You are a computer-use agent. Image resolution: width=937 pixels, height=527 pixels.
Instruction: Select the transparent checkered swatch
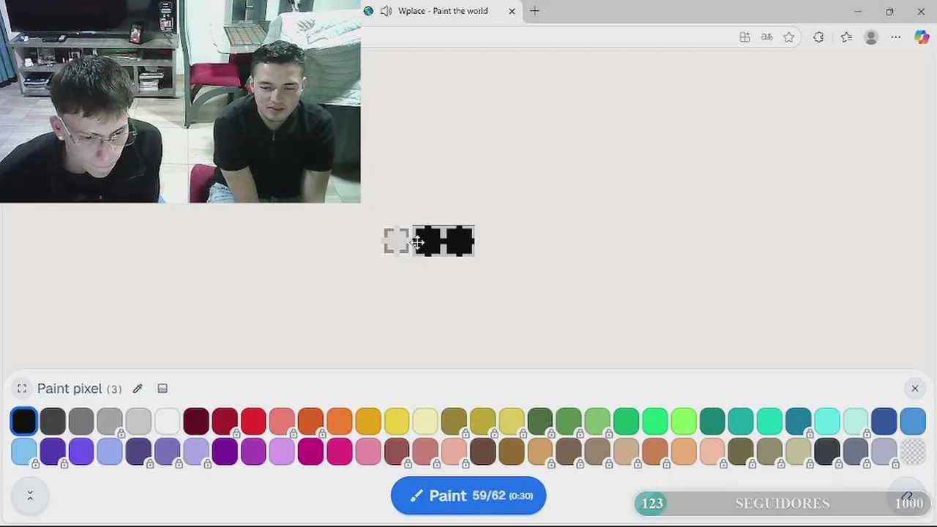click(912, 452)
